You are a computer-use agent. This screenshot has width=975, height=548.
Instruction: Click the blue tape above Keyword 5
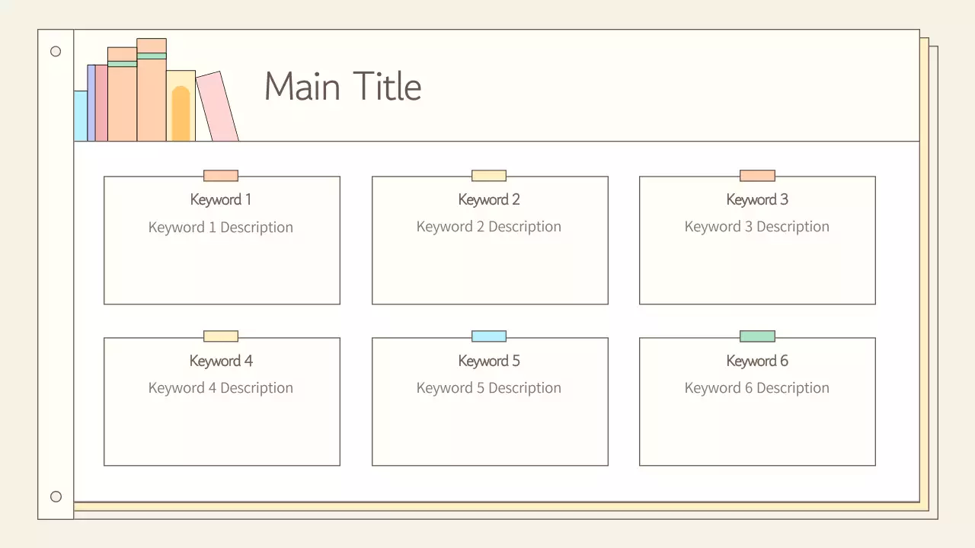[x=489, y=336]
